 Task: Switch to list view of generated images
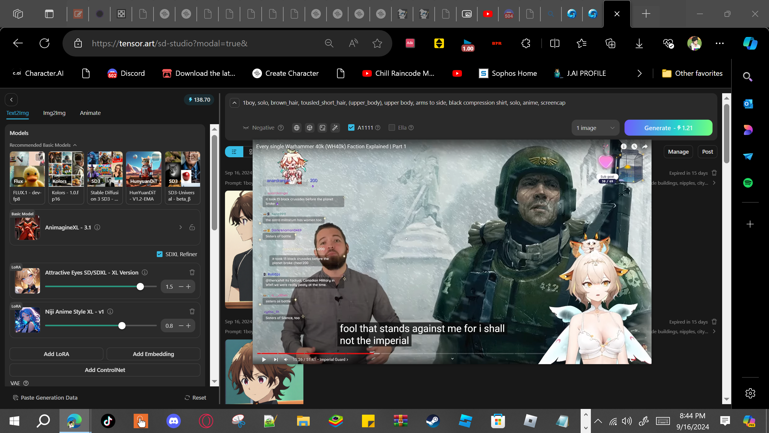coord(234,152)
